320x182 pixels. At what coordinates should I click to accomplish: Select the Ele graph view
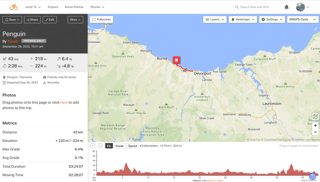(x=109, y=146)
